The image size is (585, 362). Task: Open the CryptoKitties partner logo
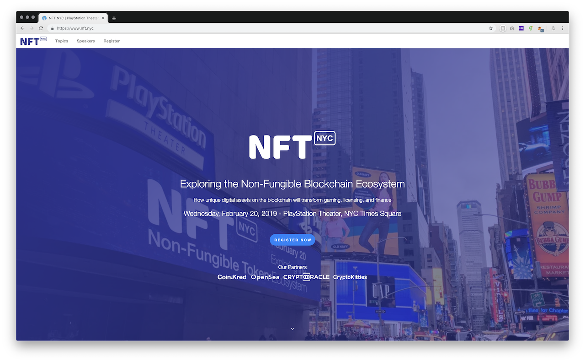[x=350, y=277]
